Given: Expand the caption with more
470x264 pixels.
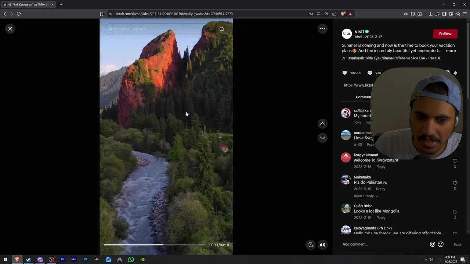Looking at the screenshot, I should point(451,51).
